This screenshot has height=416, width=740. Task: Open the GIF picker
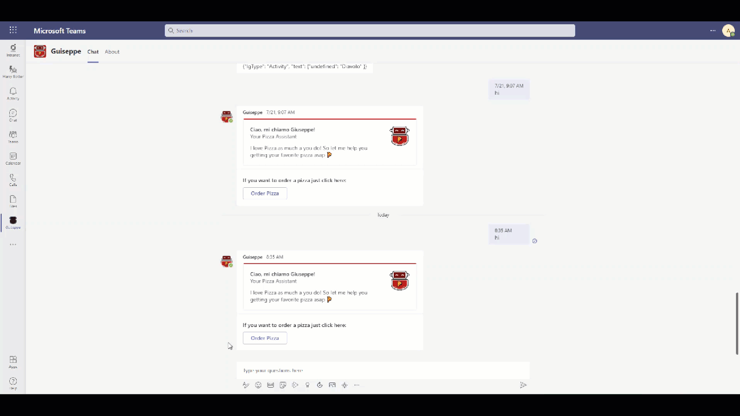click(271, 385)
